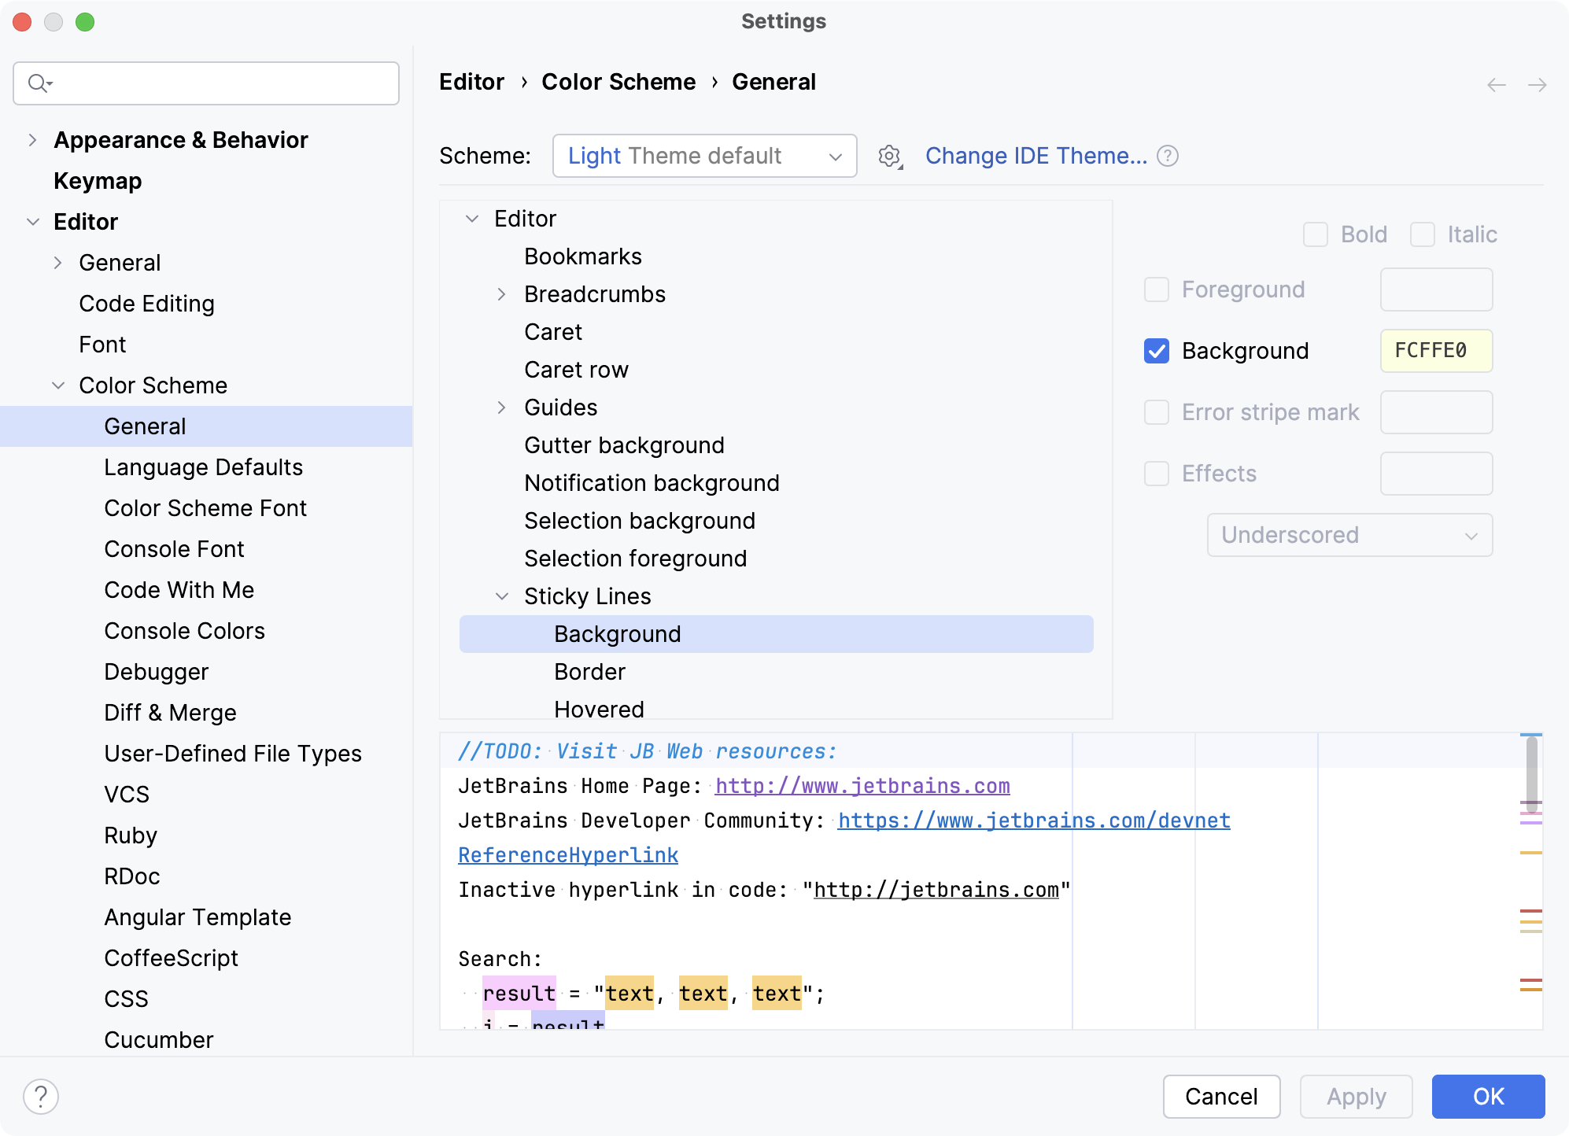Open the Underscored effects dropdown
Image resolution: width=1569 pixels, height=1136 pixels.
[x=1349, y=535]
